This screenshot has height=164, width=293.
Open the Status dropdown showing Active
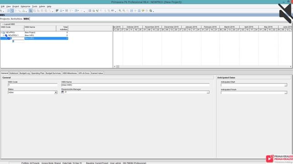pyautogui.click(x=56, y=92)
